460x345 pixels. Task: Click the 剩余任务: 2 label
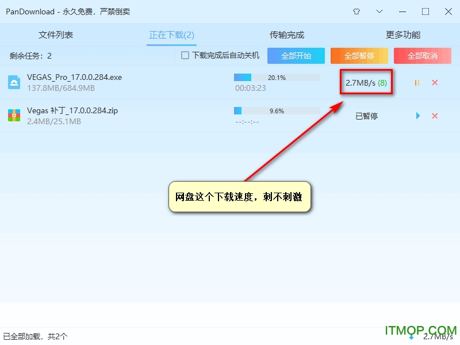point(30,56)
